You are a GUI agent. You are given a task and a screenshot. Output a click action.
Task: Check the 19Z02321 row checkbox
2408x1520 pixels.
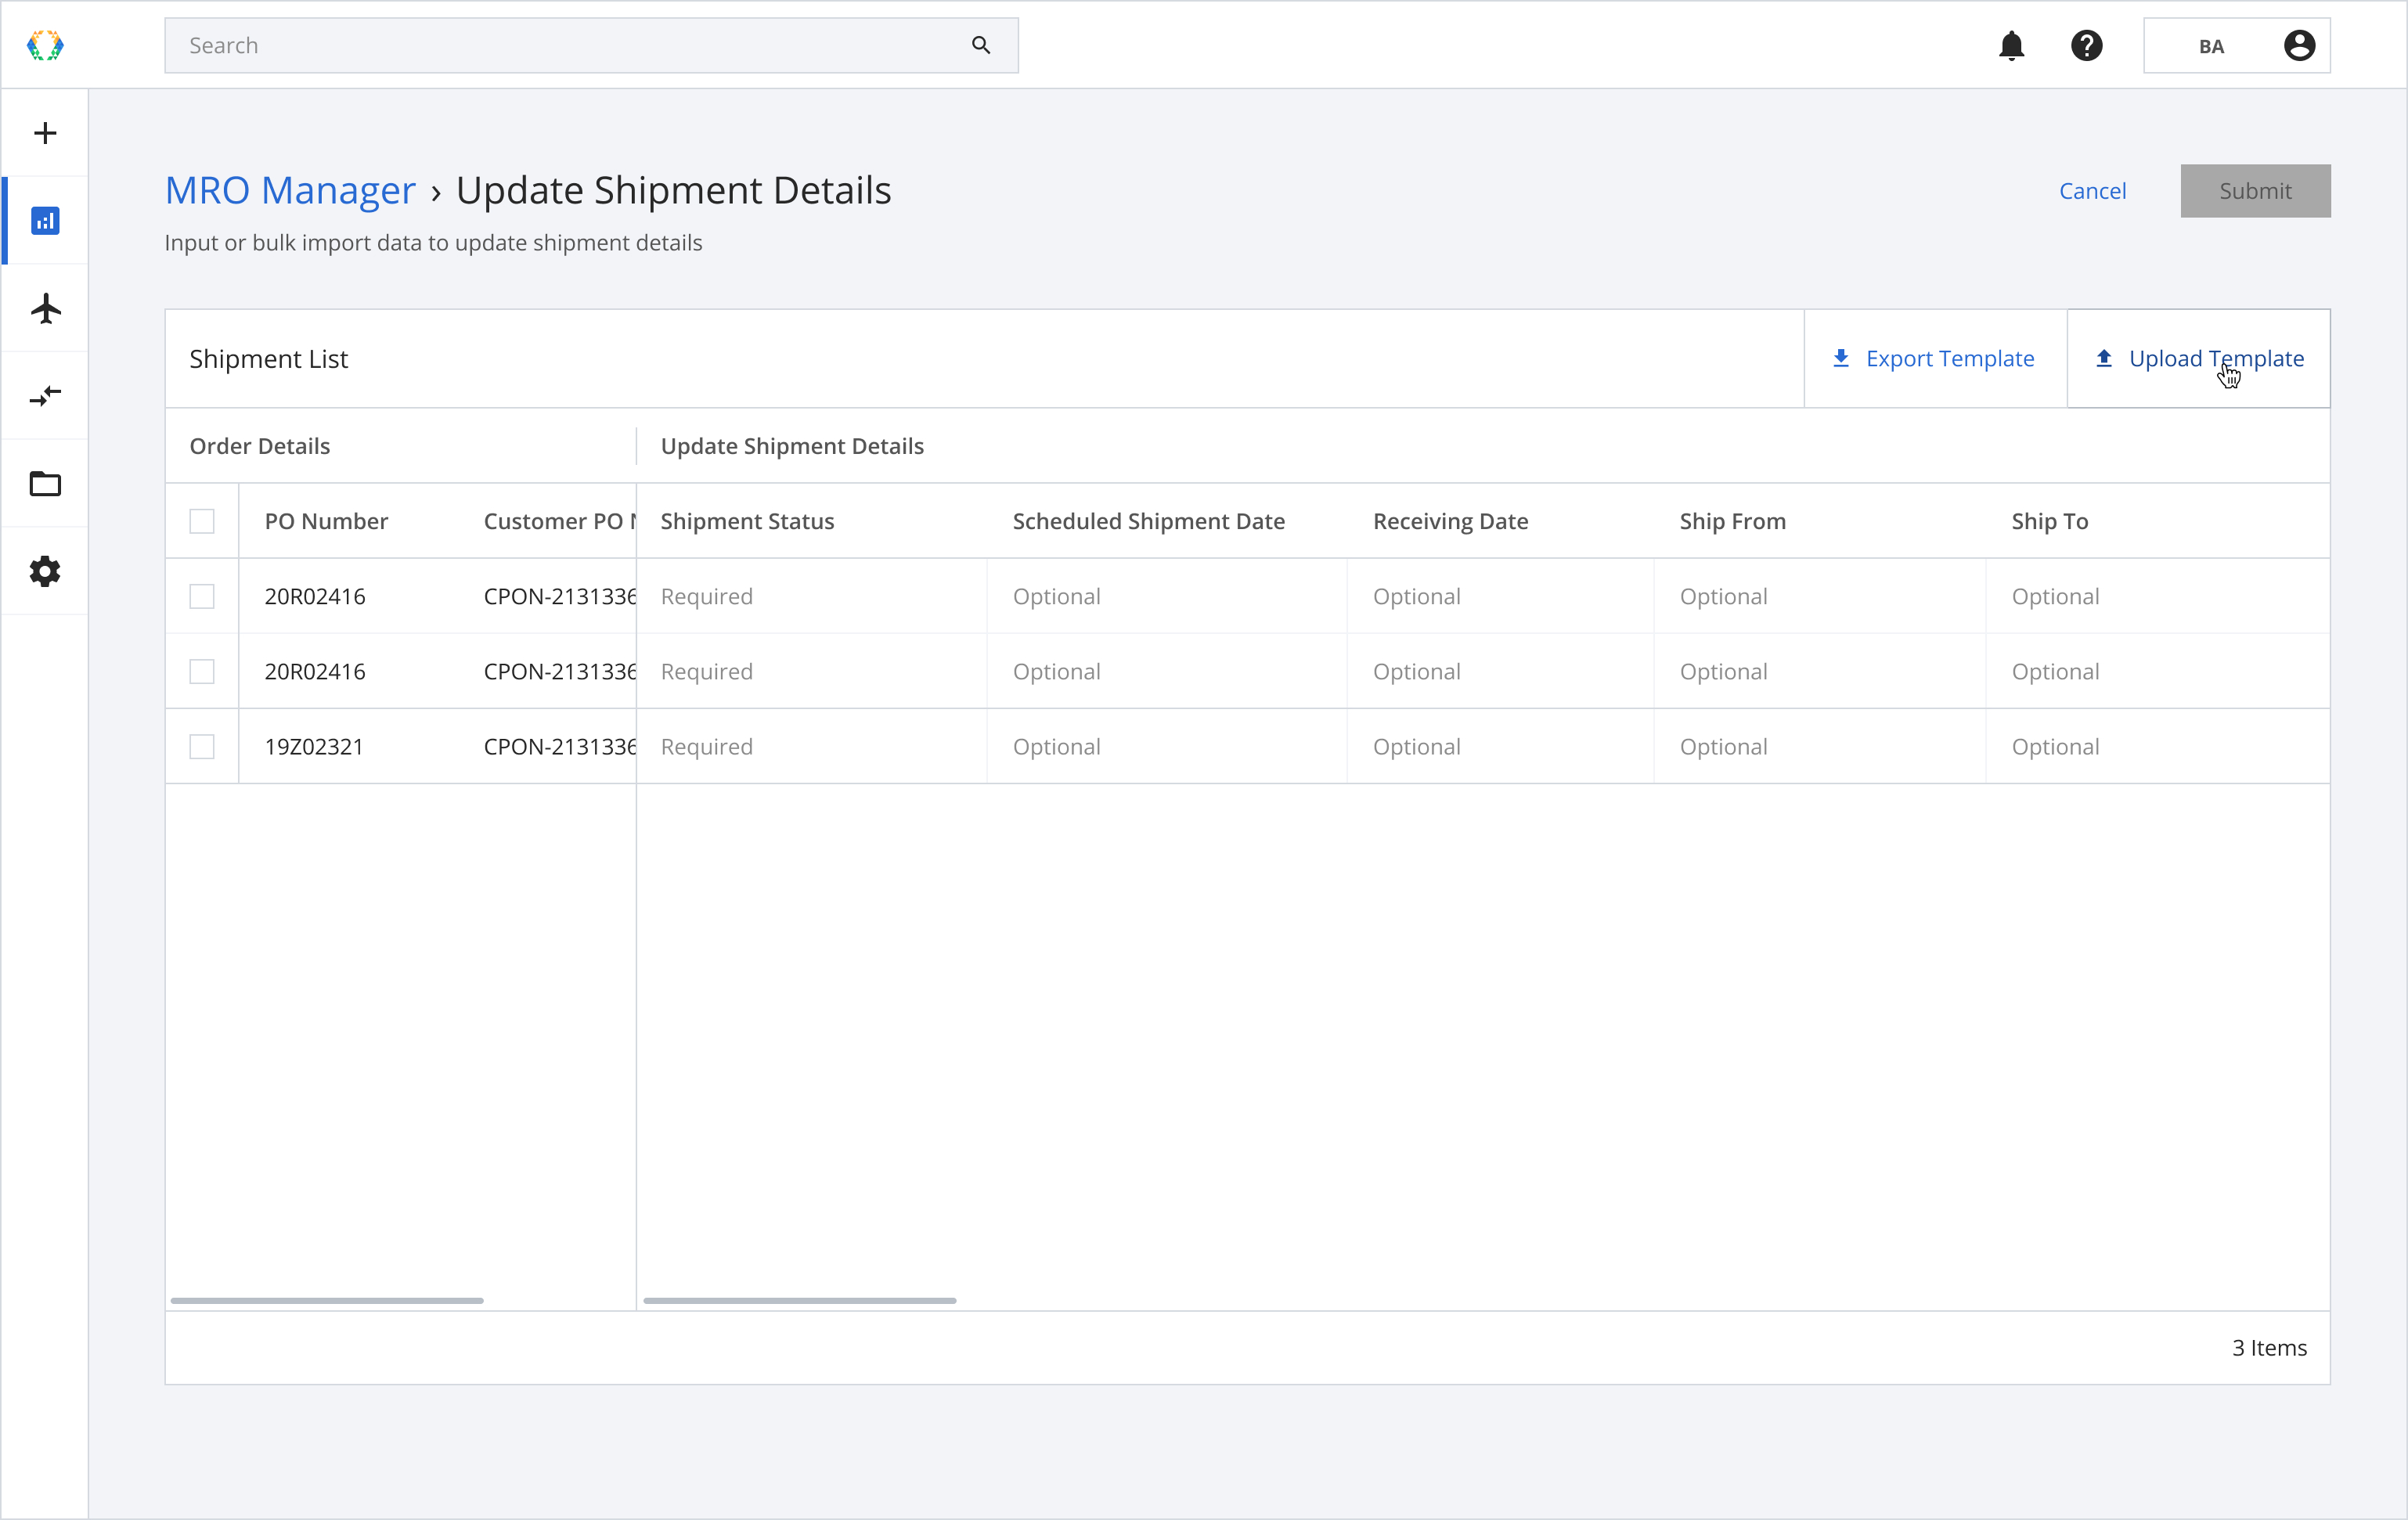tap(202, 746)
